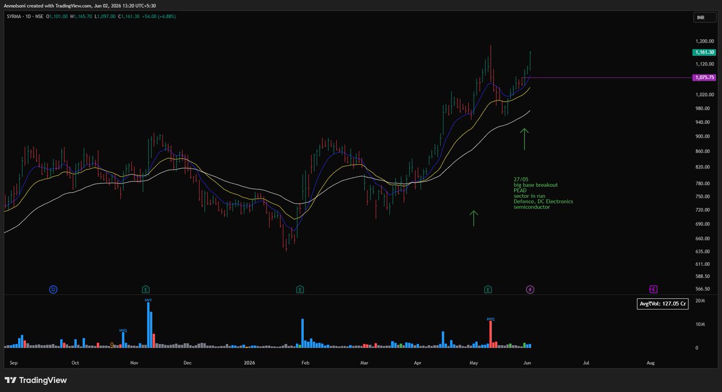Click the HVQ label near late October
Screen dimensions: 722x392
(123, 330)
